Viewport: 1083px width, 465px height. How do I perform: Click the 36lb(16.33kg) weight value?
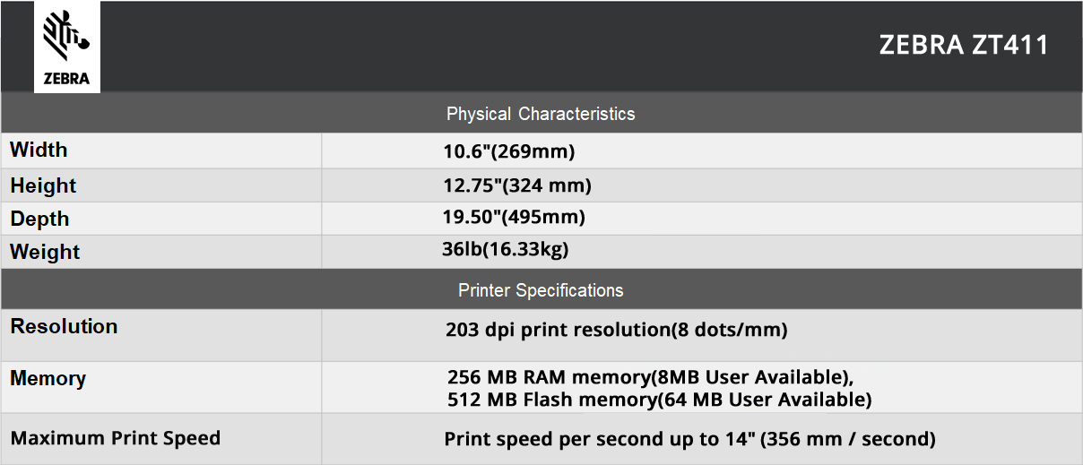pyautogui.click(x=506, y=250)
